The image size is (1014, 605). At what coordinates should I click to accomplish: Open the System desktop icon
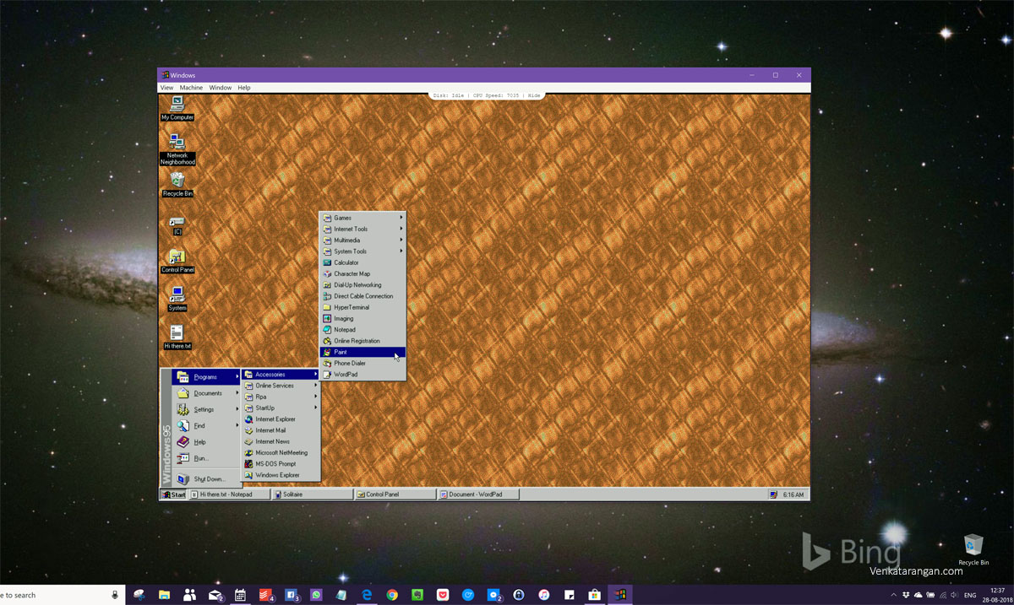(177, 295)
